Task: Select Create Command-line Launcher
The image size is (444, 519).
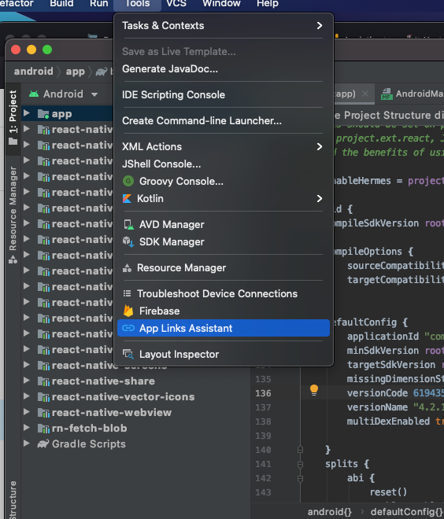Action: point(224,120)
